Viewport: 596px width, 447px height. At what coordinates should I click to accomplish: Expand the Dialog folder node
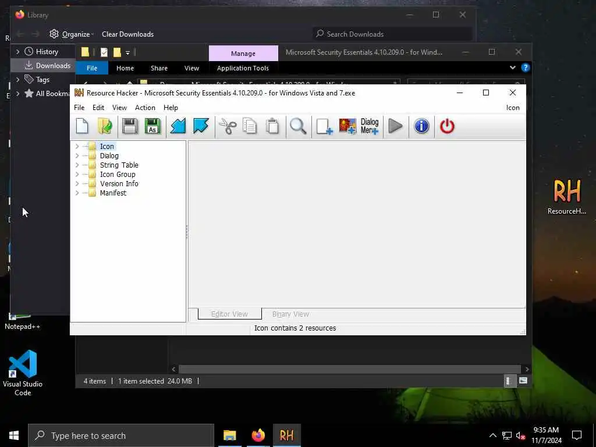77,155
